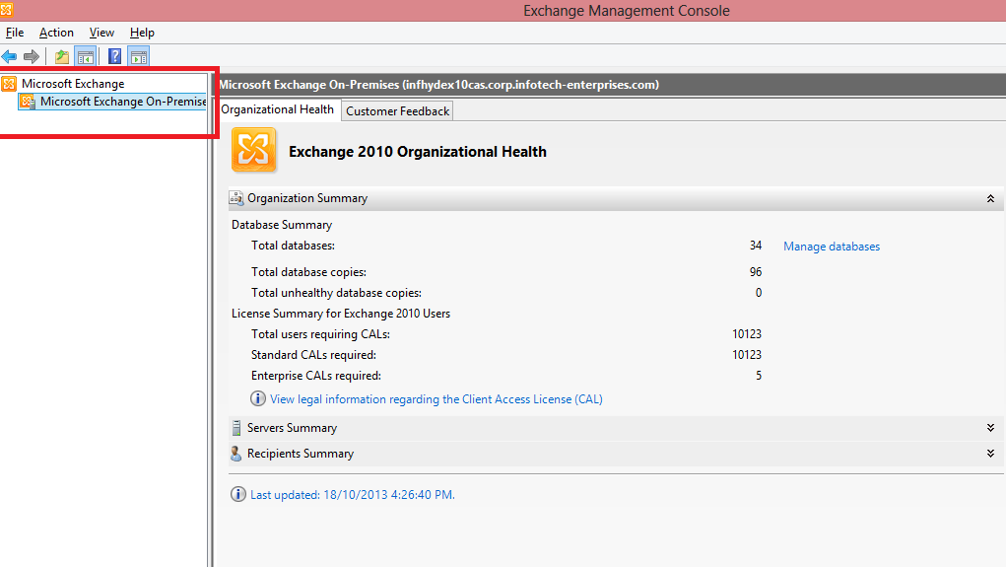Click the Back arrow toolbar icon
The image size is (1006, 567).
tap(9, 56)
